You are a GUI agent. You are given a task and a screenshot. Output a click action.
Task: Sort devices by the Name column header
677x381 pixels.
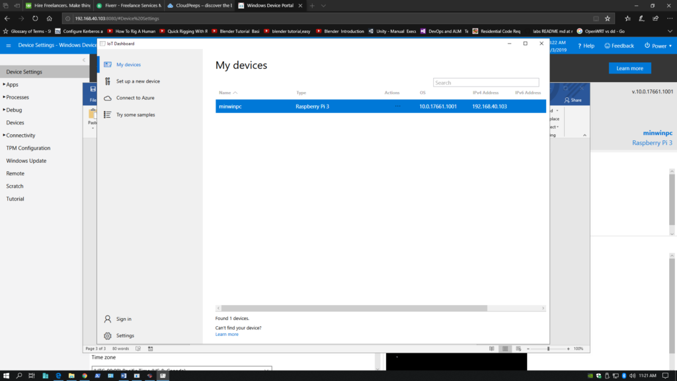224,93
